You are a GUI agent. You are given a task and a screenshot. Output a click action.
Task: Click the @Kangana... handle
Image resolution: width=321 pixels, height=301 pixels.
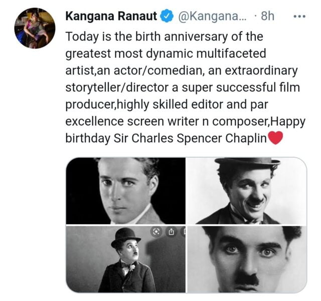pos(212,16)
